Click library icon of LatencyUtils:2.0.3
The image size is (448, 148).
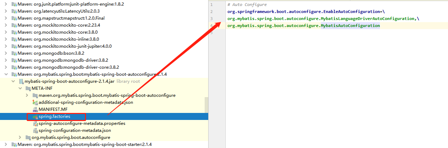tap(14, 11)
